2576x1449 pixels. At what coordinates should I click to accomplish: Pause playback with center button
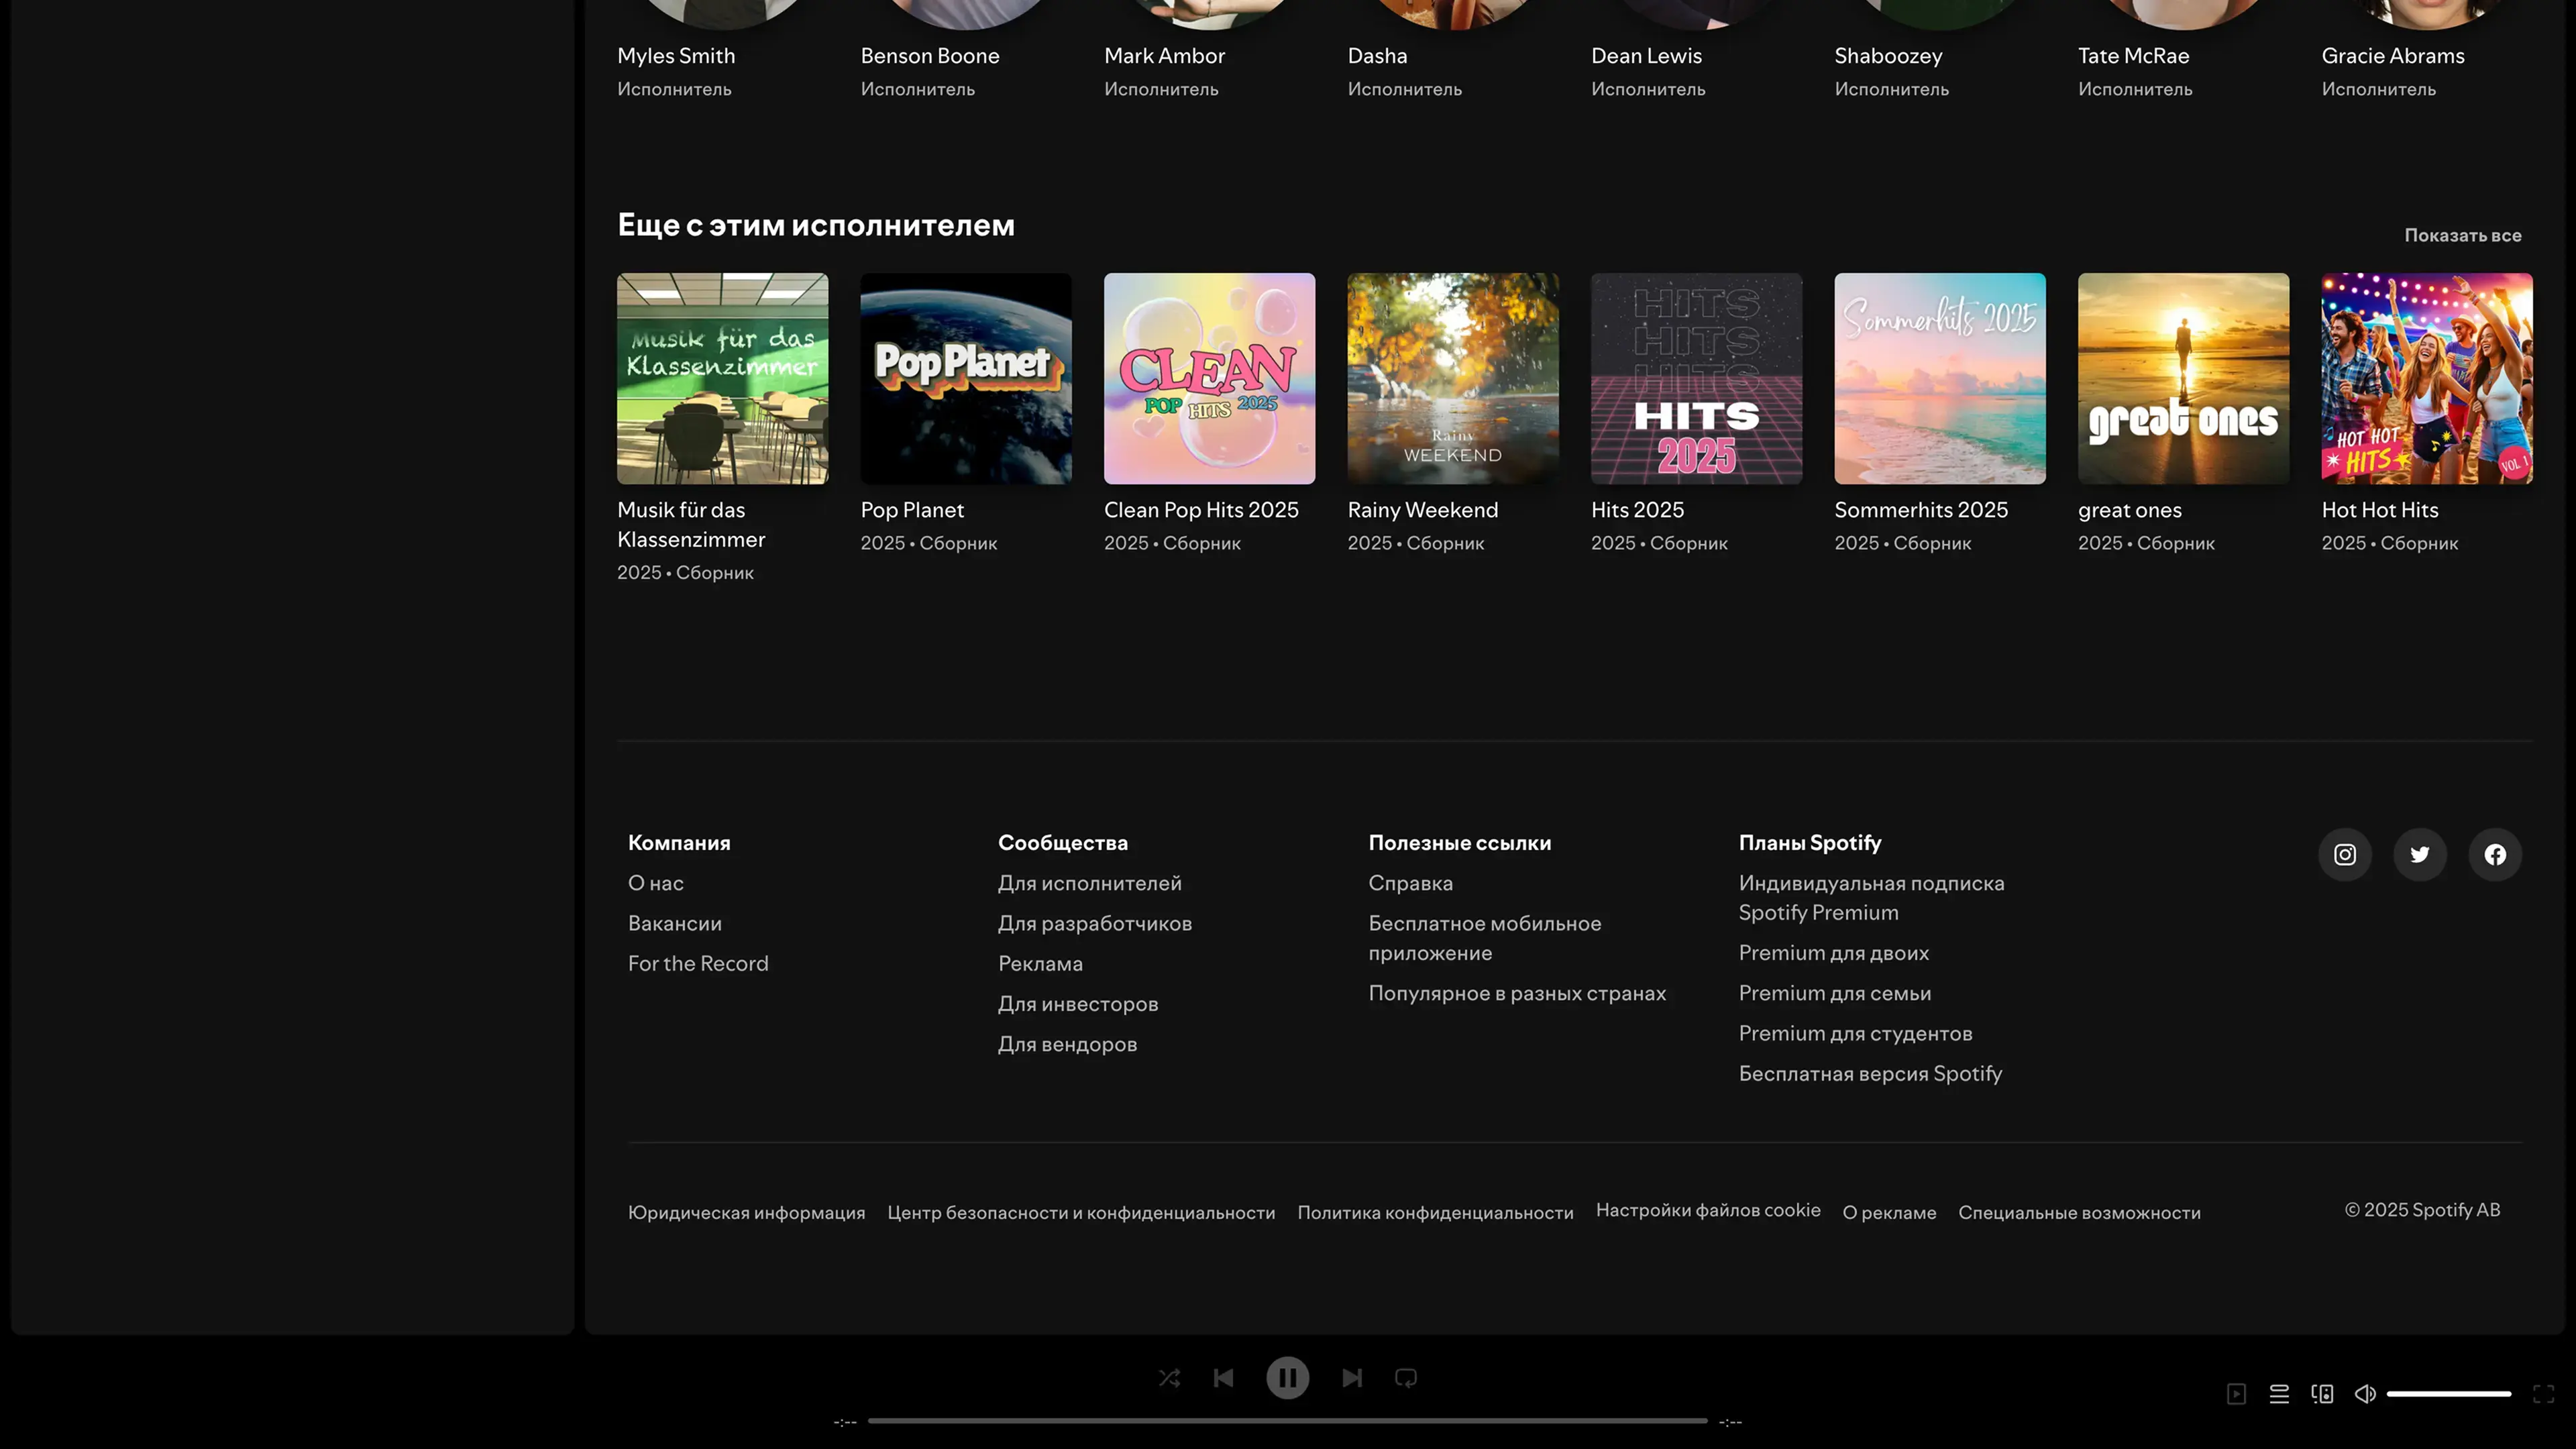(x=1287, y=1378)
